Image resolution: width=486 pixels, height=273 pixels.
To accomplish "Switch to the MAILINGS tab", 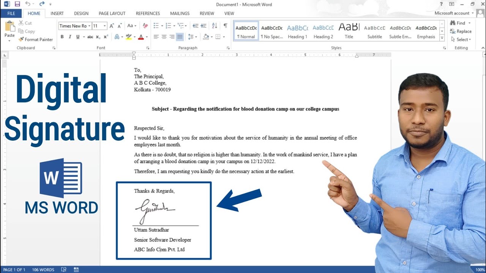I will 180,13.
